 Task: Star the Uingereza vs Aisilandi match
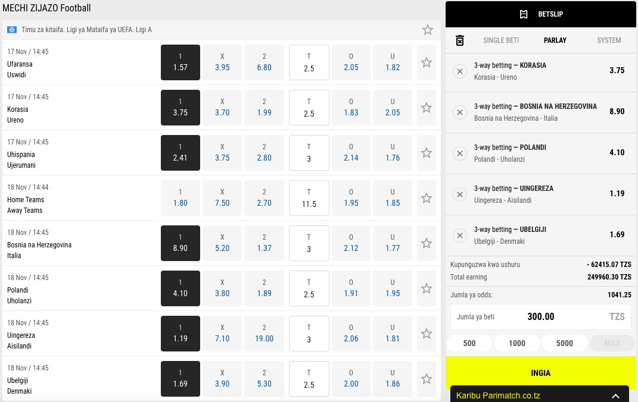coord(426,334)
